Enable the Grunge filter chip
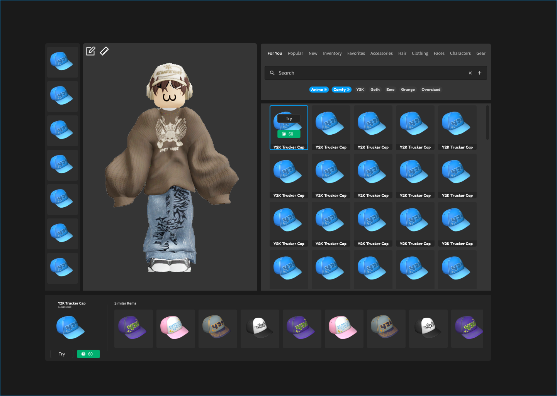The width and height of the screenshot is (557, 396). point(408,90)
